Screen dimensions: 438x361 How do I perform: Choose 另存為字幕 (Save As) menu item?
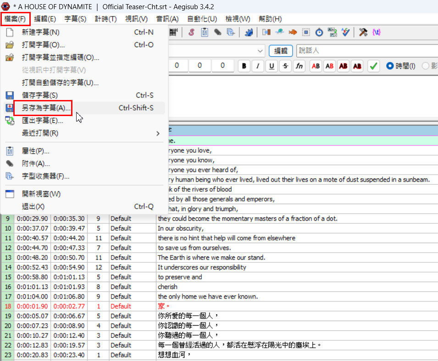click(x=46, y=108)
